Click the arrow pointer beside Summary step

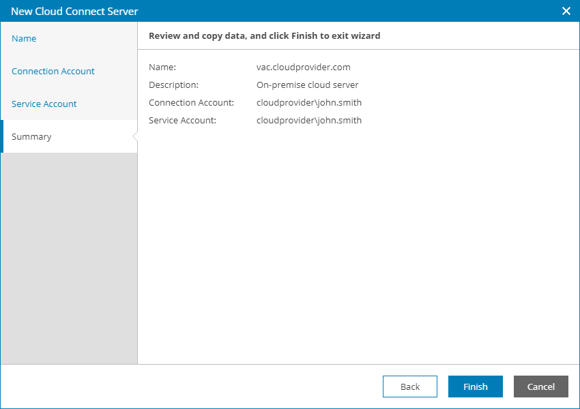point(135,137)
